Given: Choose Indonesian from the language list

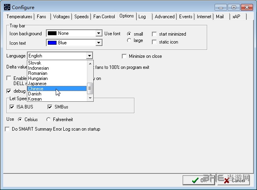Looking at the screenshot, I should coord(57,68).
